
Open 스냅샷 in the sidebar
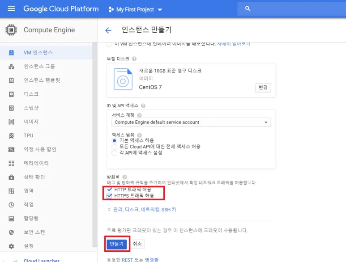coord(46,108)
